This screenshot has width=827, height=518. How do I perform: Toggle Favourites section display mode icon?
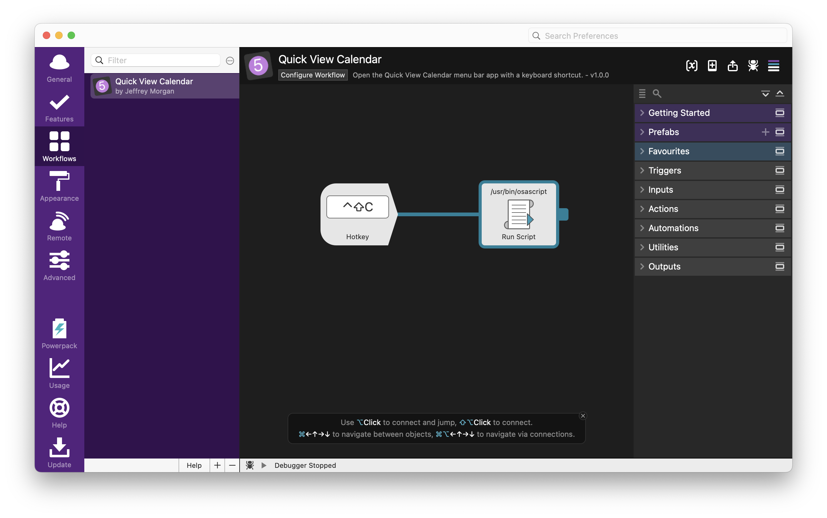[780, 151]
